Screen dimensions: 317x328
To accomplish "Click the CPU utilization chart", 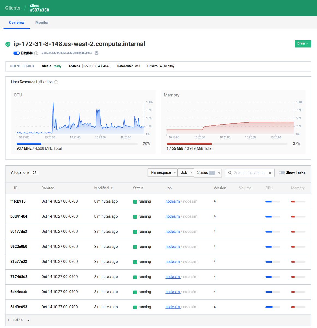I will coord(80,118).
